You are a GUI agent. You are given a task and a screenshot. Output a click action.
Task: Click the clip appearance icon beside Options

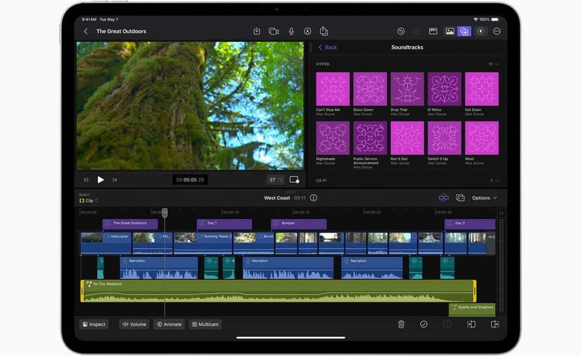(x=460, y=198)
